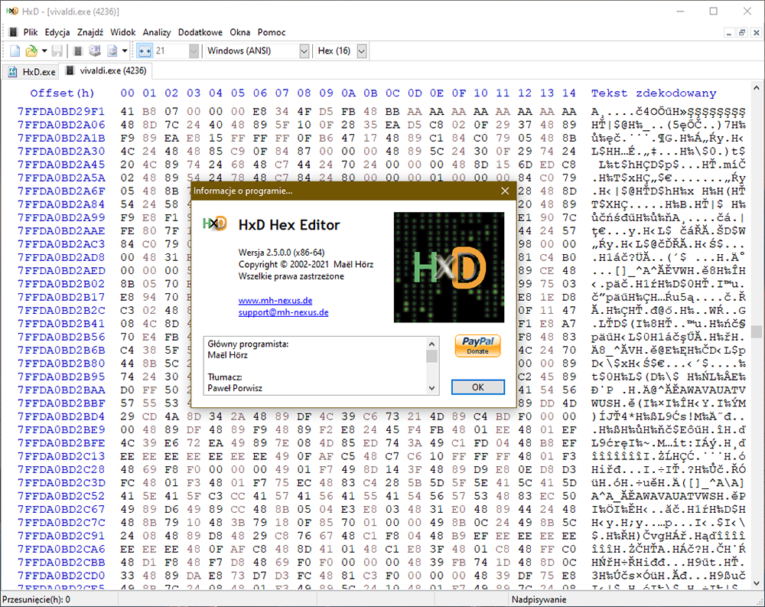Screen dimensions: 765x607
Task: Open the bytes-per-row dropdown arrow
Action: (x=194, y=51)
